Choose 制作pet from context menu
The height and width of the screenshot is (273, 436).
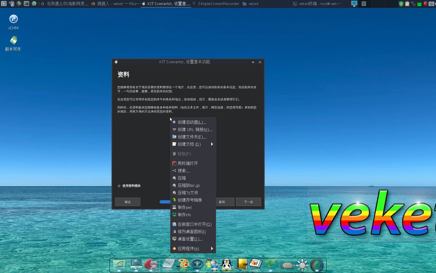pos(193,207)
